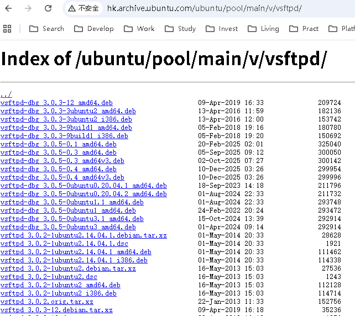The height and width of the screenshot is (316, 355).
Task: Click the file size '152756'
Action: pyautogui.click(x=330, y=302)
